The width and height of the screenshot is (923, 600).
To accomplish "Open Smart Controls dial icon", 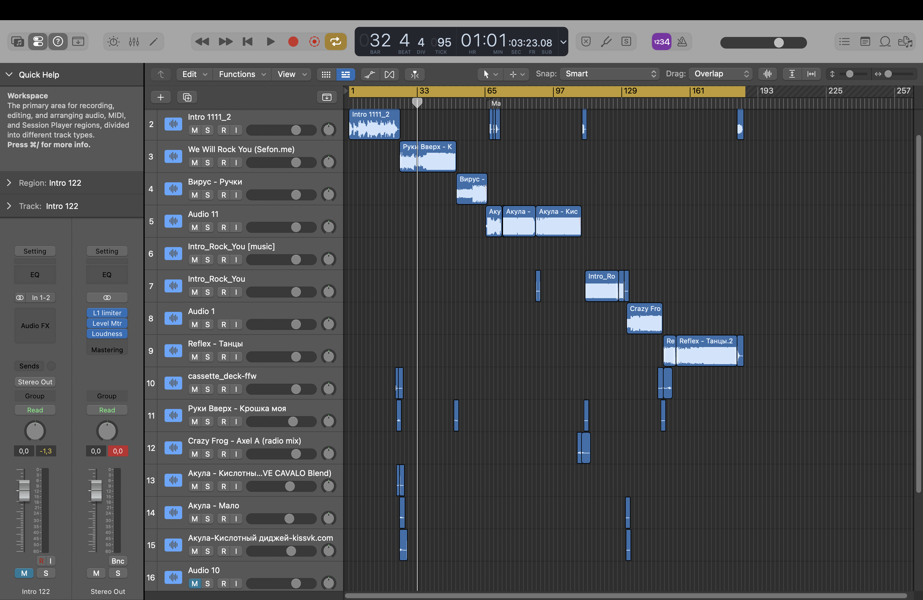I will click(x=113, y=42).
